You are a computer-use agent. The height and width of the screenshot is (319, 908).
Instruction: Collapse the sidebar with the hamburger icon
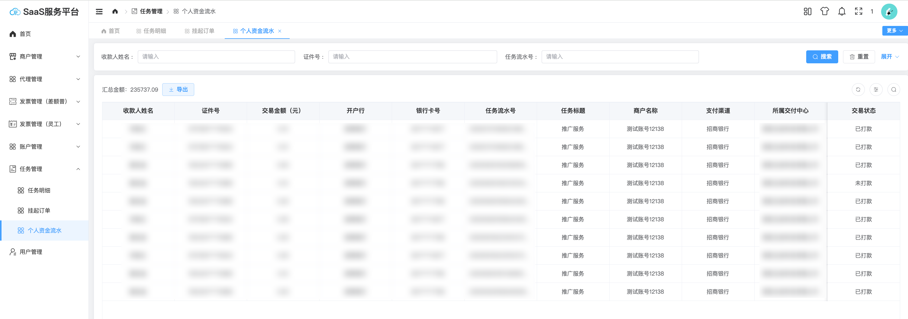tap(99, 11)
